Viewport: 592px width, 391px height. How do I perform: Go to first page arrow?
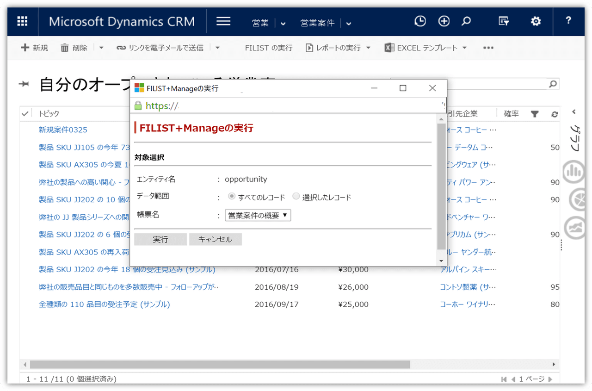tap(504, 379)
